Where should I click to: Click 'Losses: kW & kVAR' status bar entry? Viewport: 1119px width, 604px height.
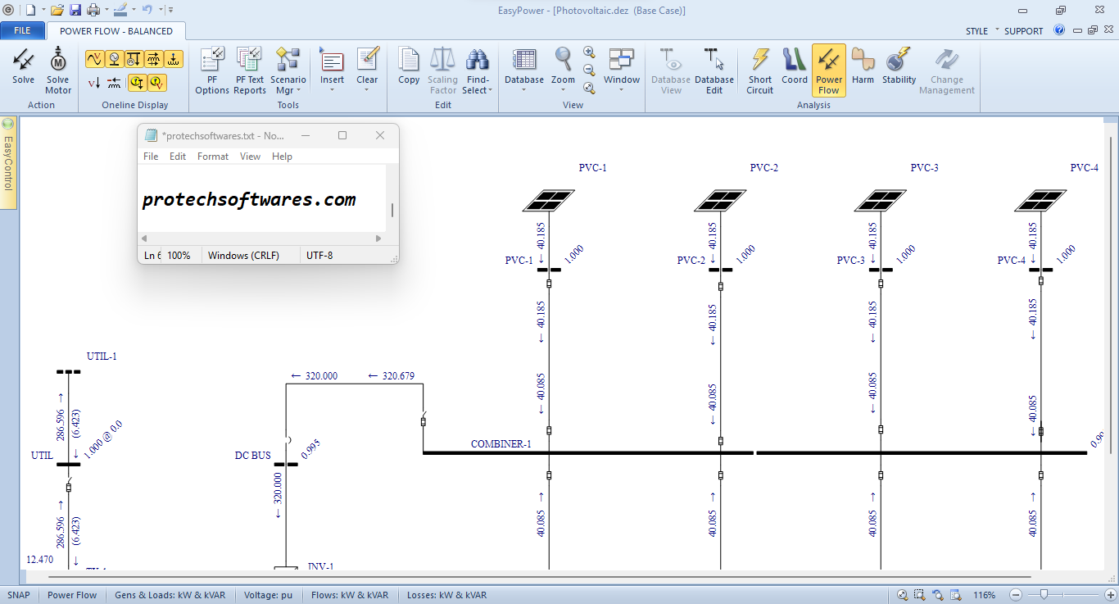tap(446, 595)
